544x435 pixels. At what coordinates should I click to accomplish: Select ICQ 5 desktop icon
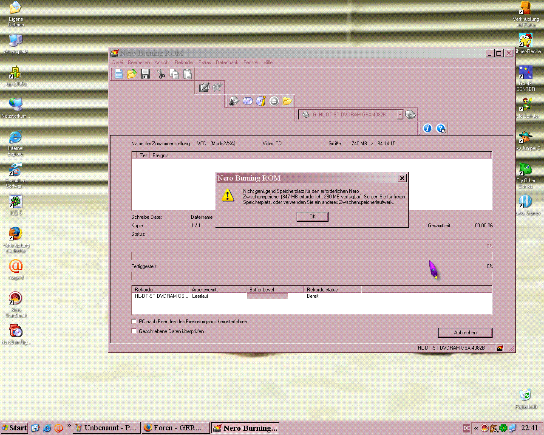[16, 205]
